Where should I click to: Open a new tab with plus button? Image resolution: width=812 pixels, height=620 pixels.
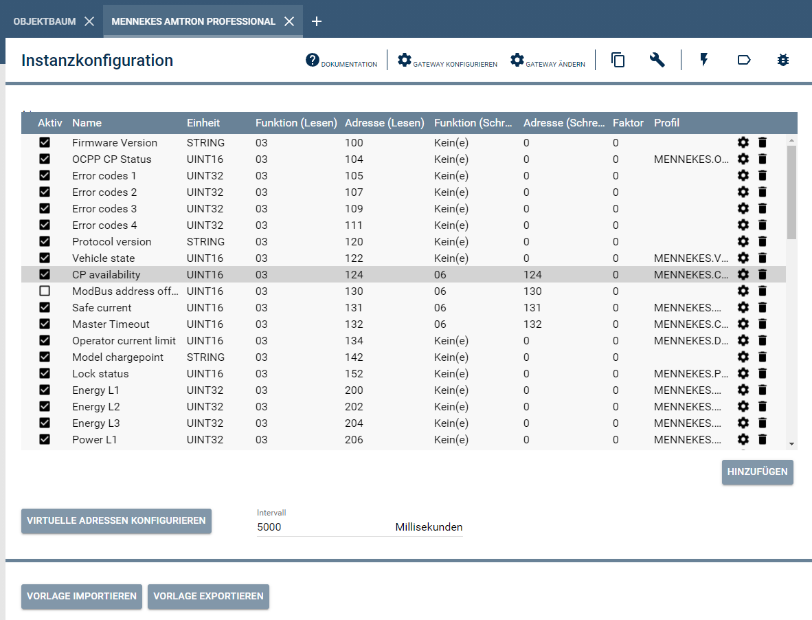317,21
